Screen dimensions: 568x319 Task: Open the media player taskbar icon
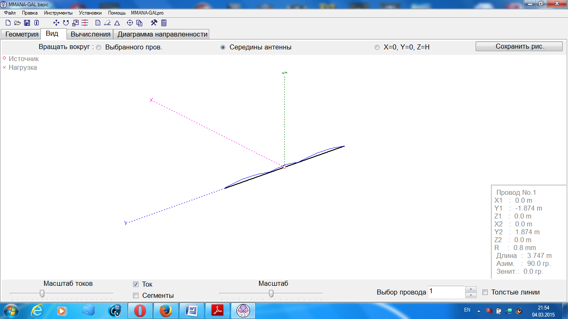(x=62, y=311)
